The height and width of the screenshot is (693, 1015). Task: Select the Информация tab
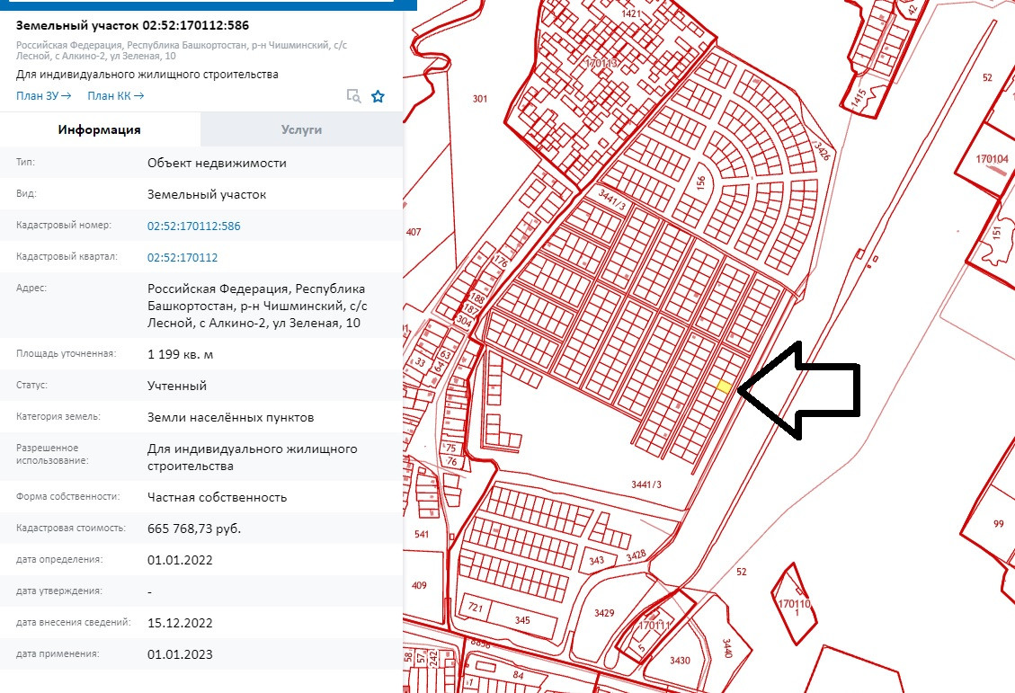pyautogui.click(x=100, y=129)
